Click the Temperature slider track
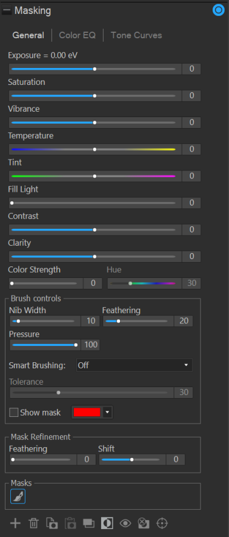 click(93, 149)
